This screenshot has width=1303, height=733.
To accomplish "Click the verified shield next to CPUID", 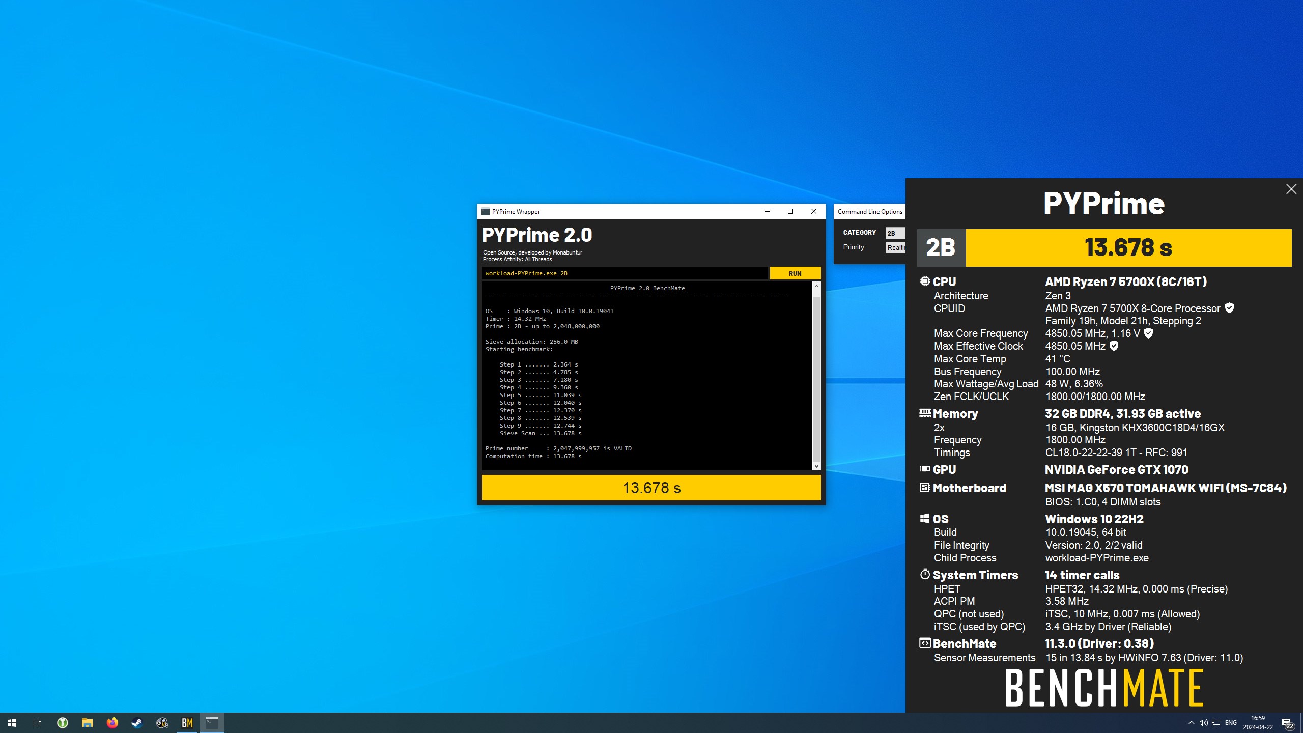I will pyautogui.click(x=1229, y=308).
